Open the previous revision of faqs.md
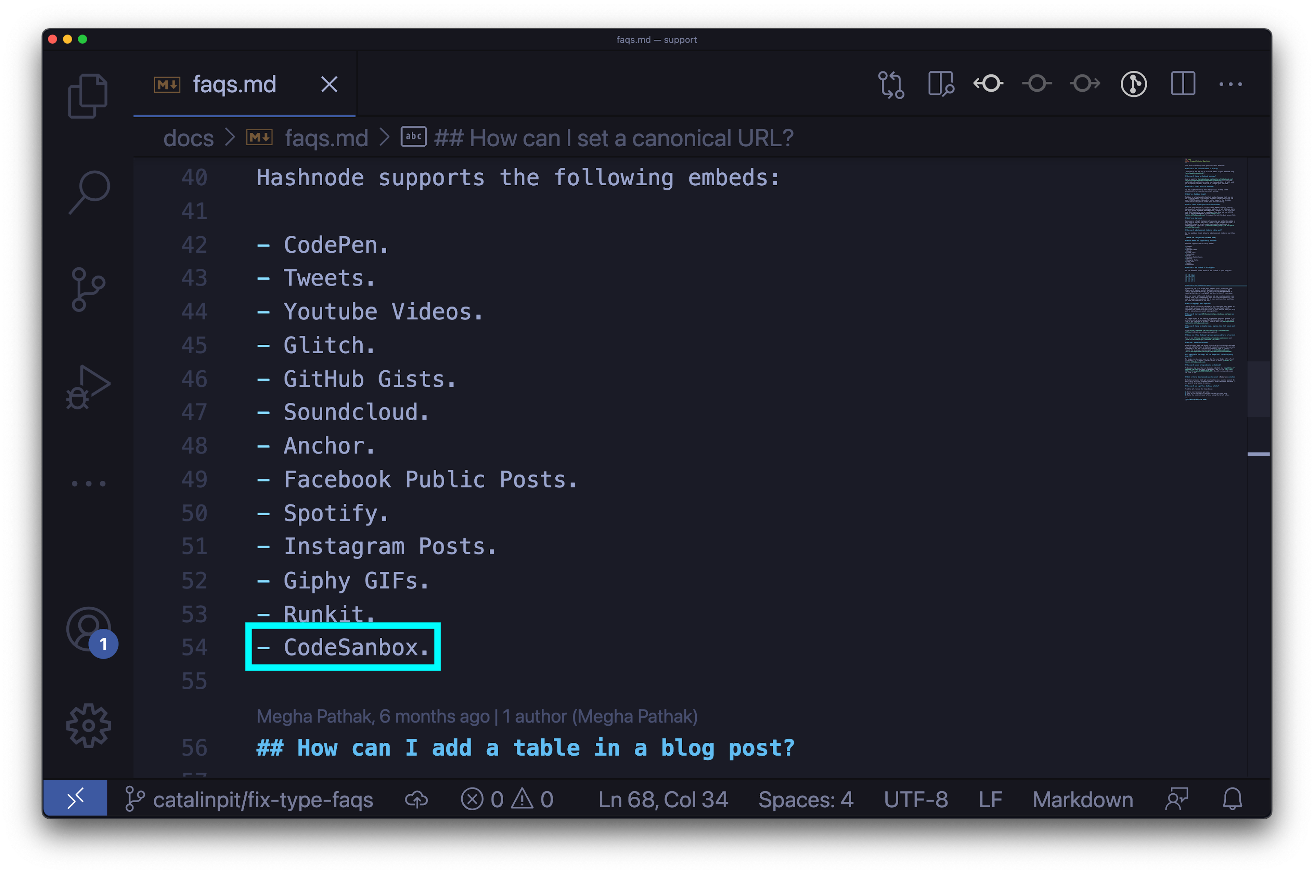The height and width of the screenshot is (874, 1314). point(988,84)
